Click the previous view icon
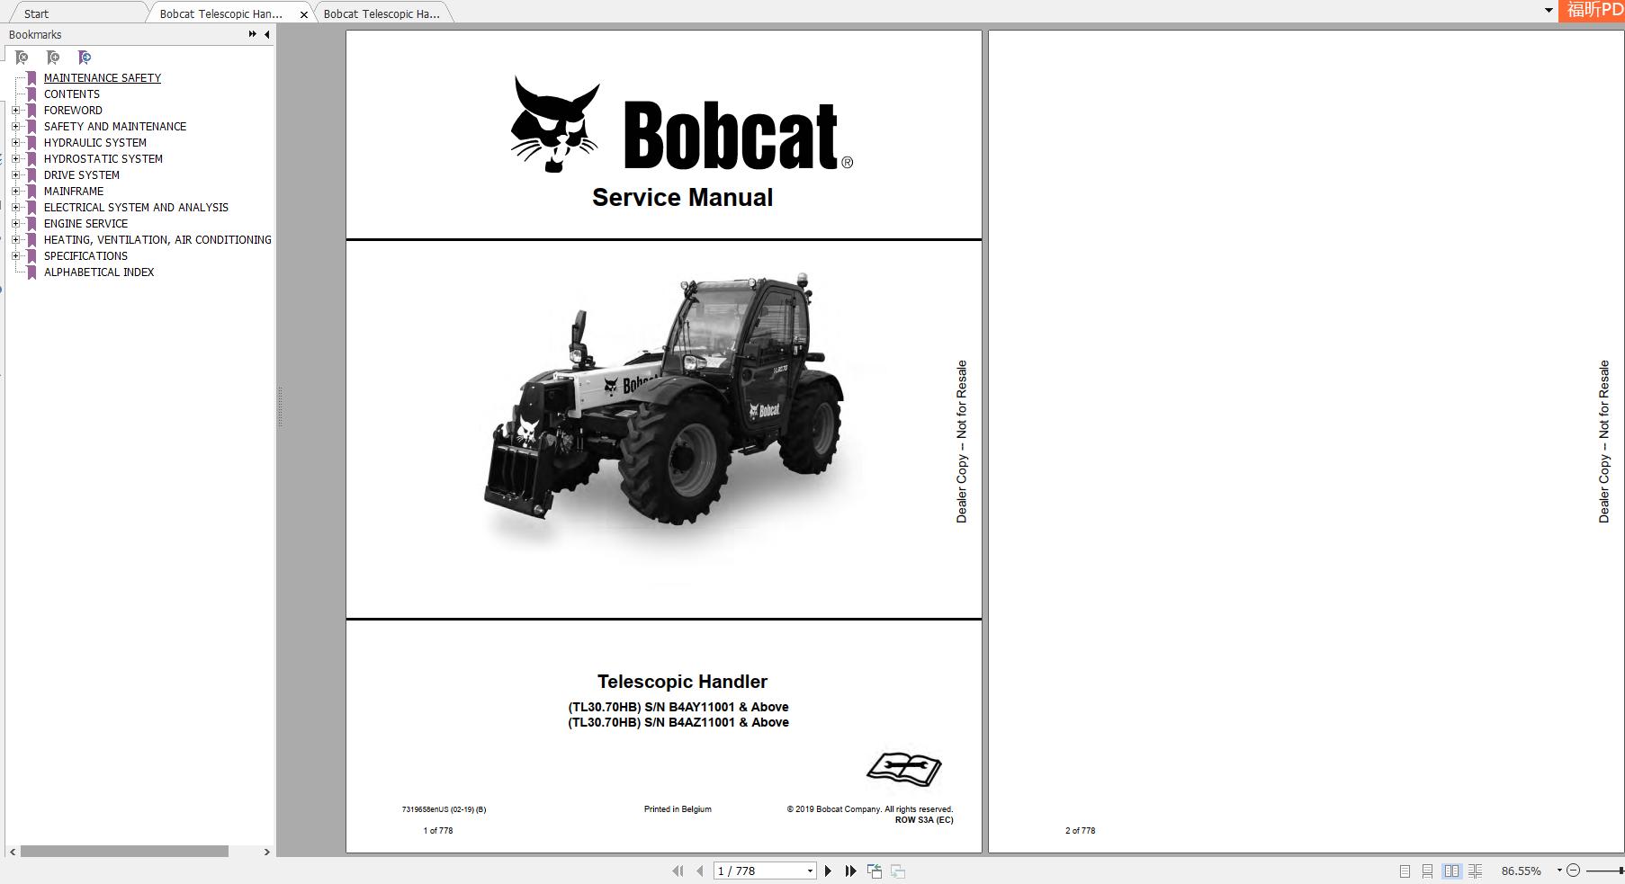Screen dimensions: 1625x884 (x=874, y=870)
